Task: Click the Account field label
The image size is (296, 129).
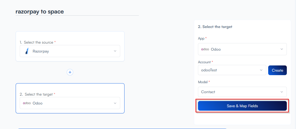Action: [204, 62]
